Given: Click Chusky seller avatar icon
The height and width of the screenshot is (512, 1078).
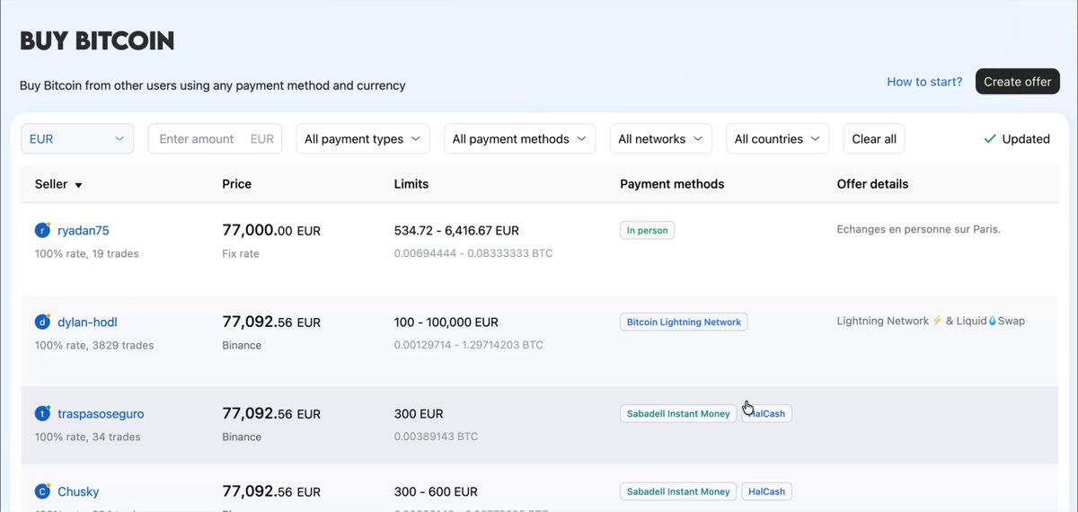Looking at the screenshot, I should pos(42,492).
